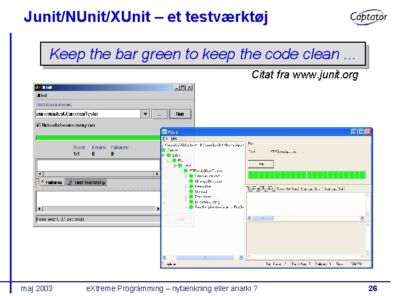
Task: Select the Download test in NUnit tree
Action: point(203,197)
